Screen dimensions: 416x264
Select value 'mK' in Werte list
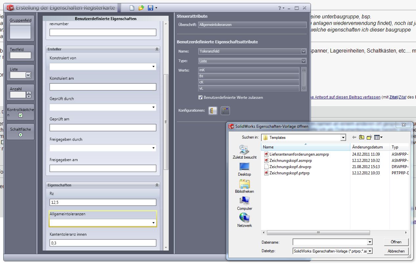tap(249, 70)
